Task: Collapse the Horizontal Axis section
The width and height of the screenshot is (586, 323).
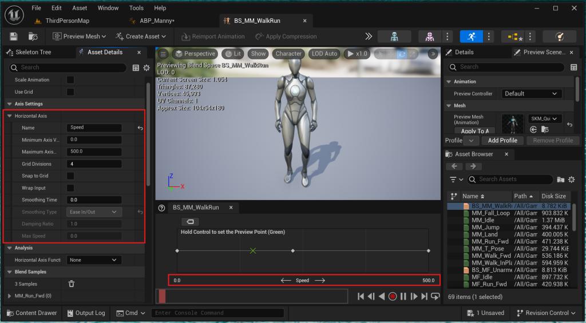Action: click(x=10, y=116)
